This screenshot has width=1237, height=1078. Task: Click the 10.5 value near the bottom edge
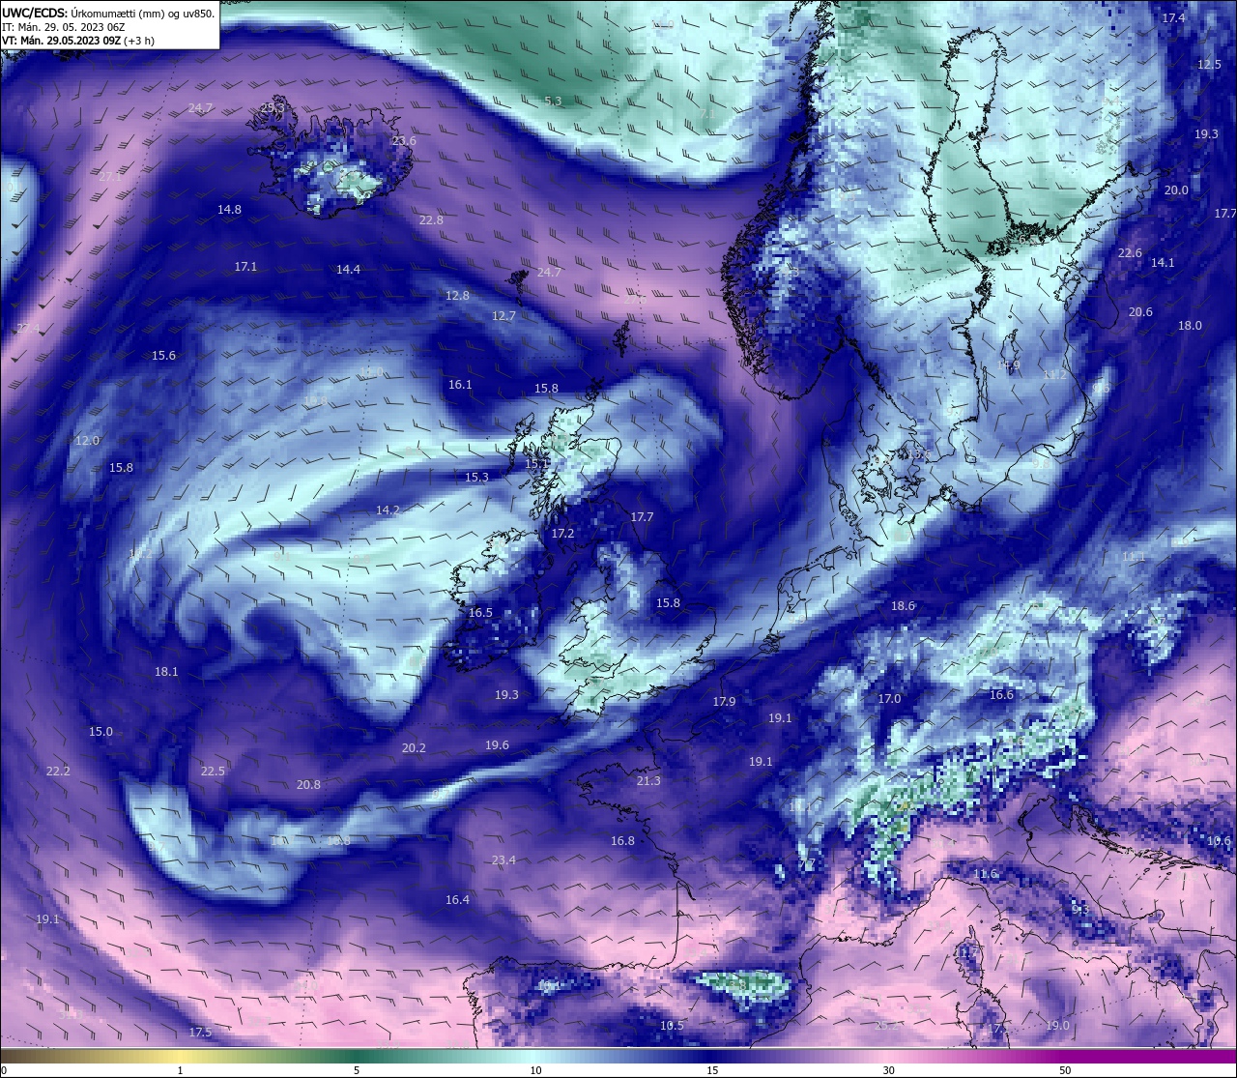coord(672,1025)
